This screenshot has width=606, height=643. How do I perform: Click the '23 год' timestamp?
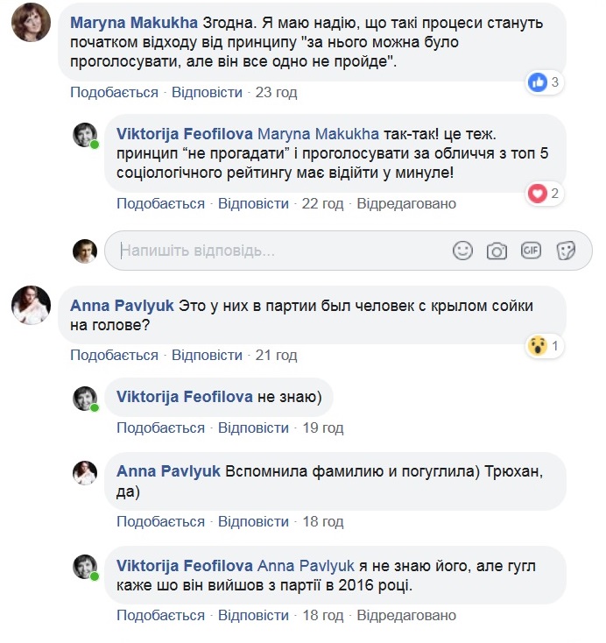(276, 93)
